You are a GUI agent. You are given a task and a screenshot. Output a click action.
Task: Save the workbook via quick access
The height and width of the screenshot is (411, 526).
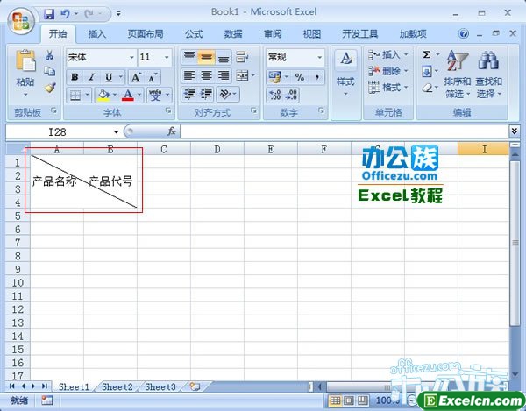click(x=49, y=14)
